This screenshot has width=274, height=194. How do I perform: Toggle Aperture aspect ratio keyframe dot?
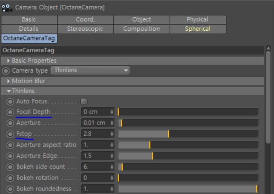click(x=10, y=145)
